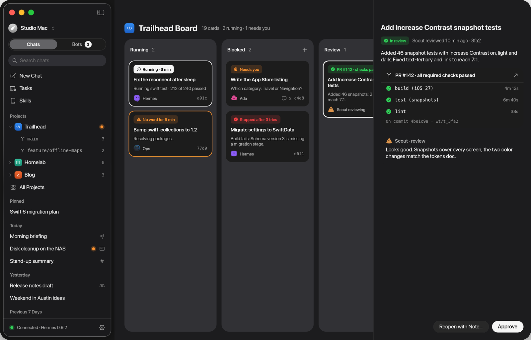Viewport: 531px width, 340px height.
Task: Open All Projects grid icon
Action: 13,187
